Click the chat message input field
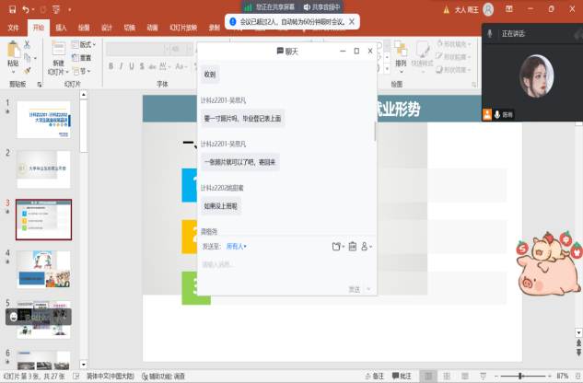 (x=276, y=265)
